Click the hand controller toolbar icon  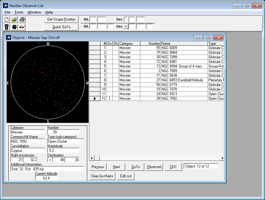point(7,27)
